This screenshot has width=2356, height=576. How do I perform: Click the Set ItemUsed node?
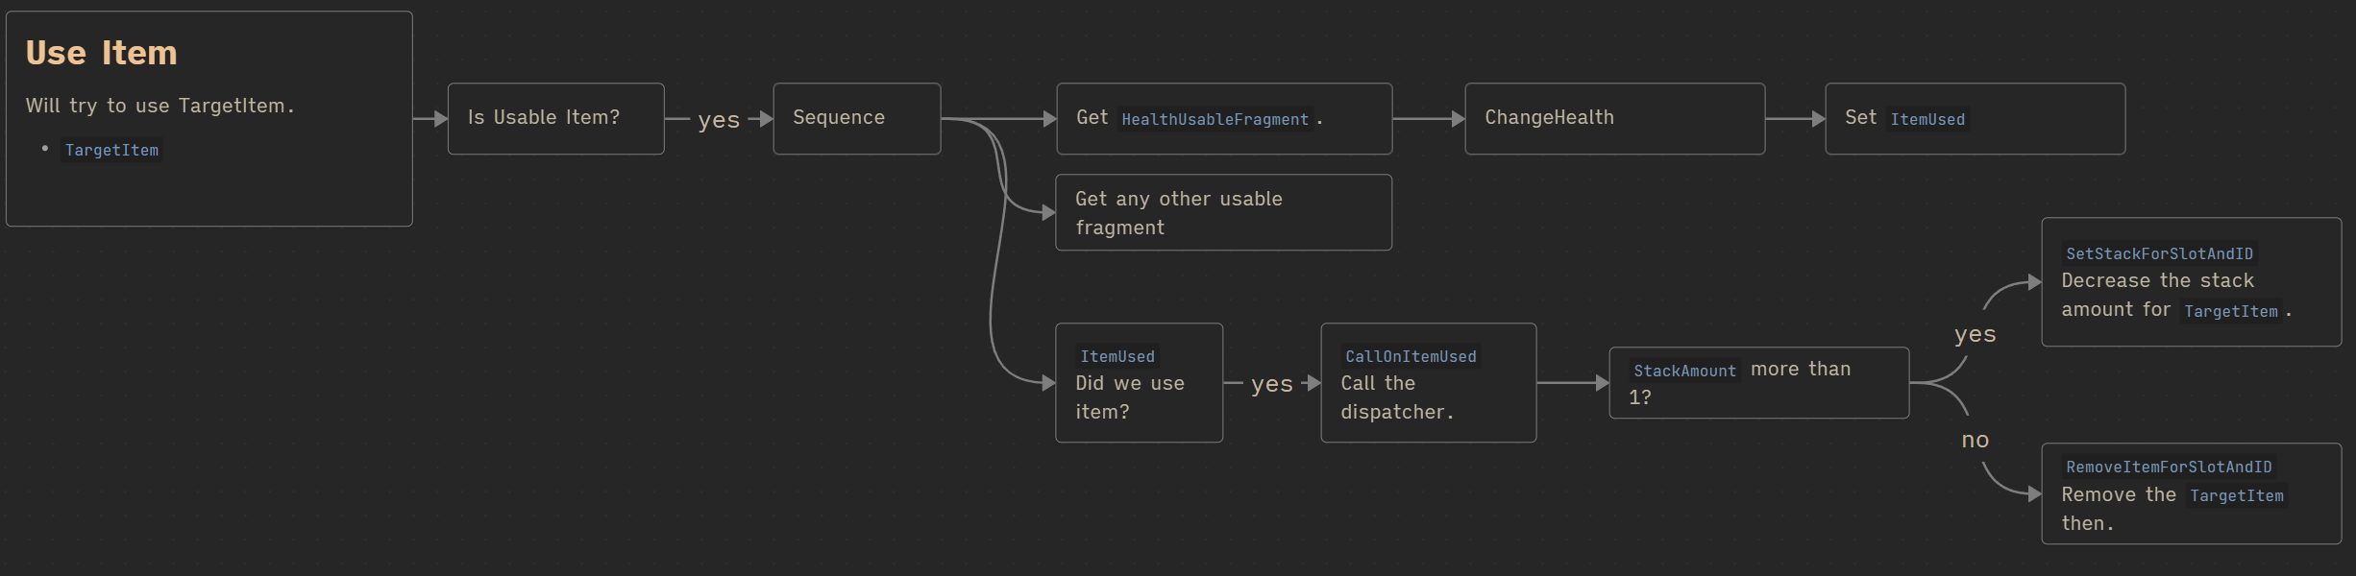coord(1974,118)
